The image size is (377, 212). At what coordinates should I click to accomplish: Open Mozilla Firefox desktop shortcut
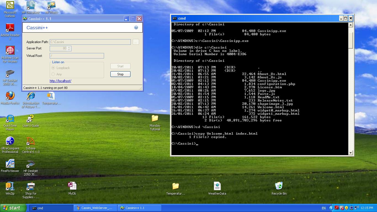tap(10, 96)
